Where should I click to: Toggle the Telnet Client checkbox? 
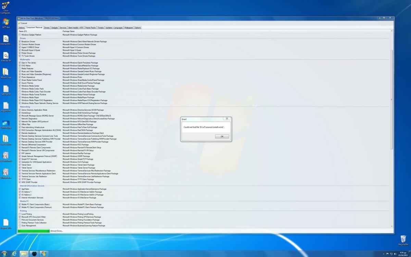[20, 165]
